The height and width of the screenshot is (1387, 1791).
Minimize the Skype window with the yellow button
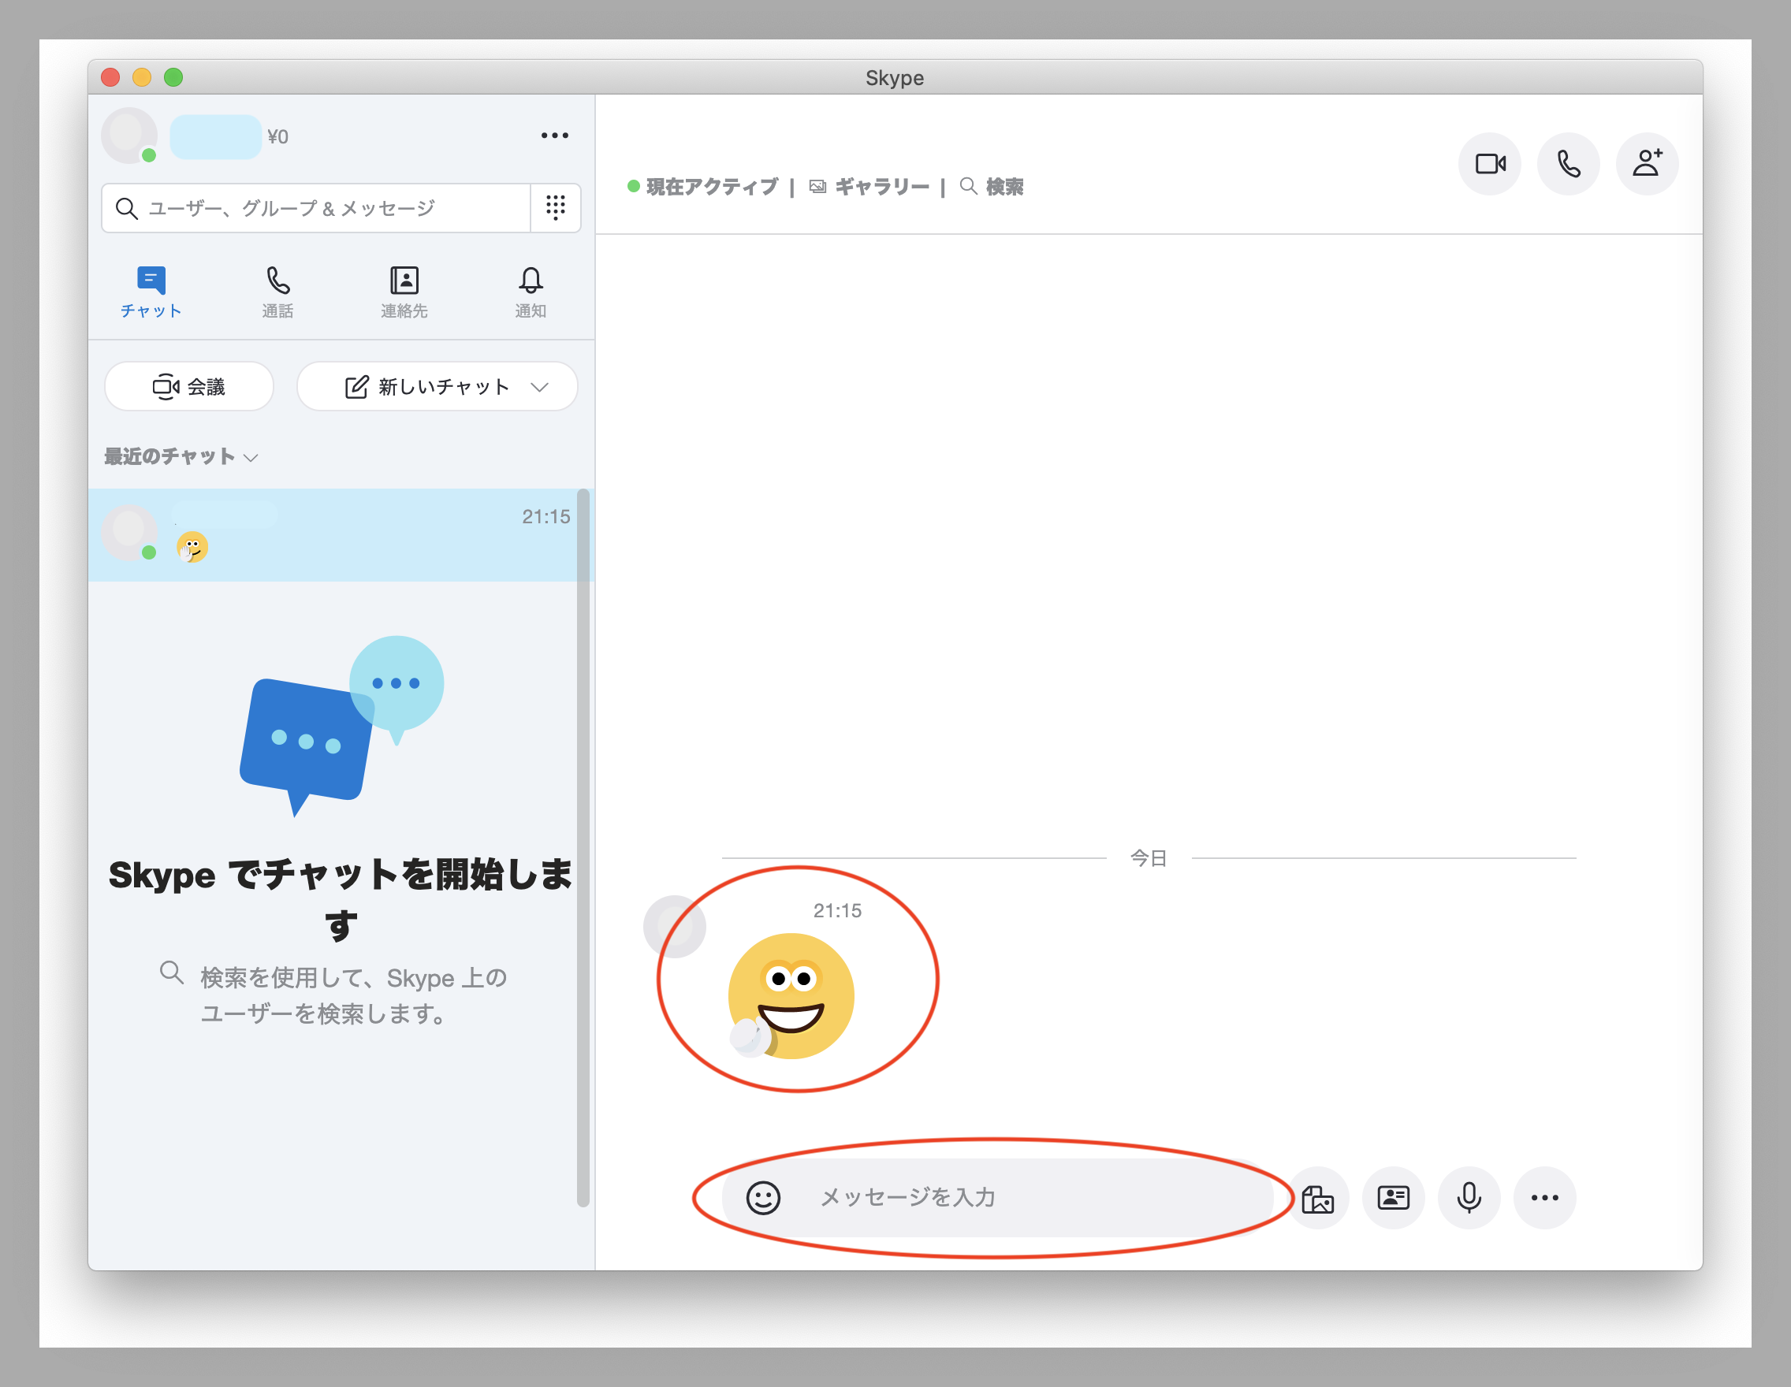(142, 78)
